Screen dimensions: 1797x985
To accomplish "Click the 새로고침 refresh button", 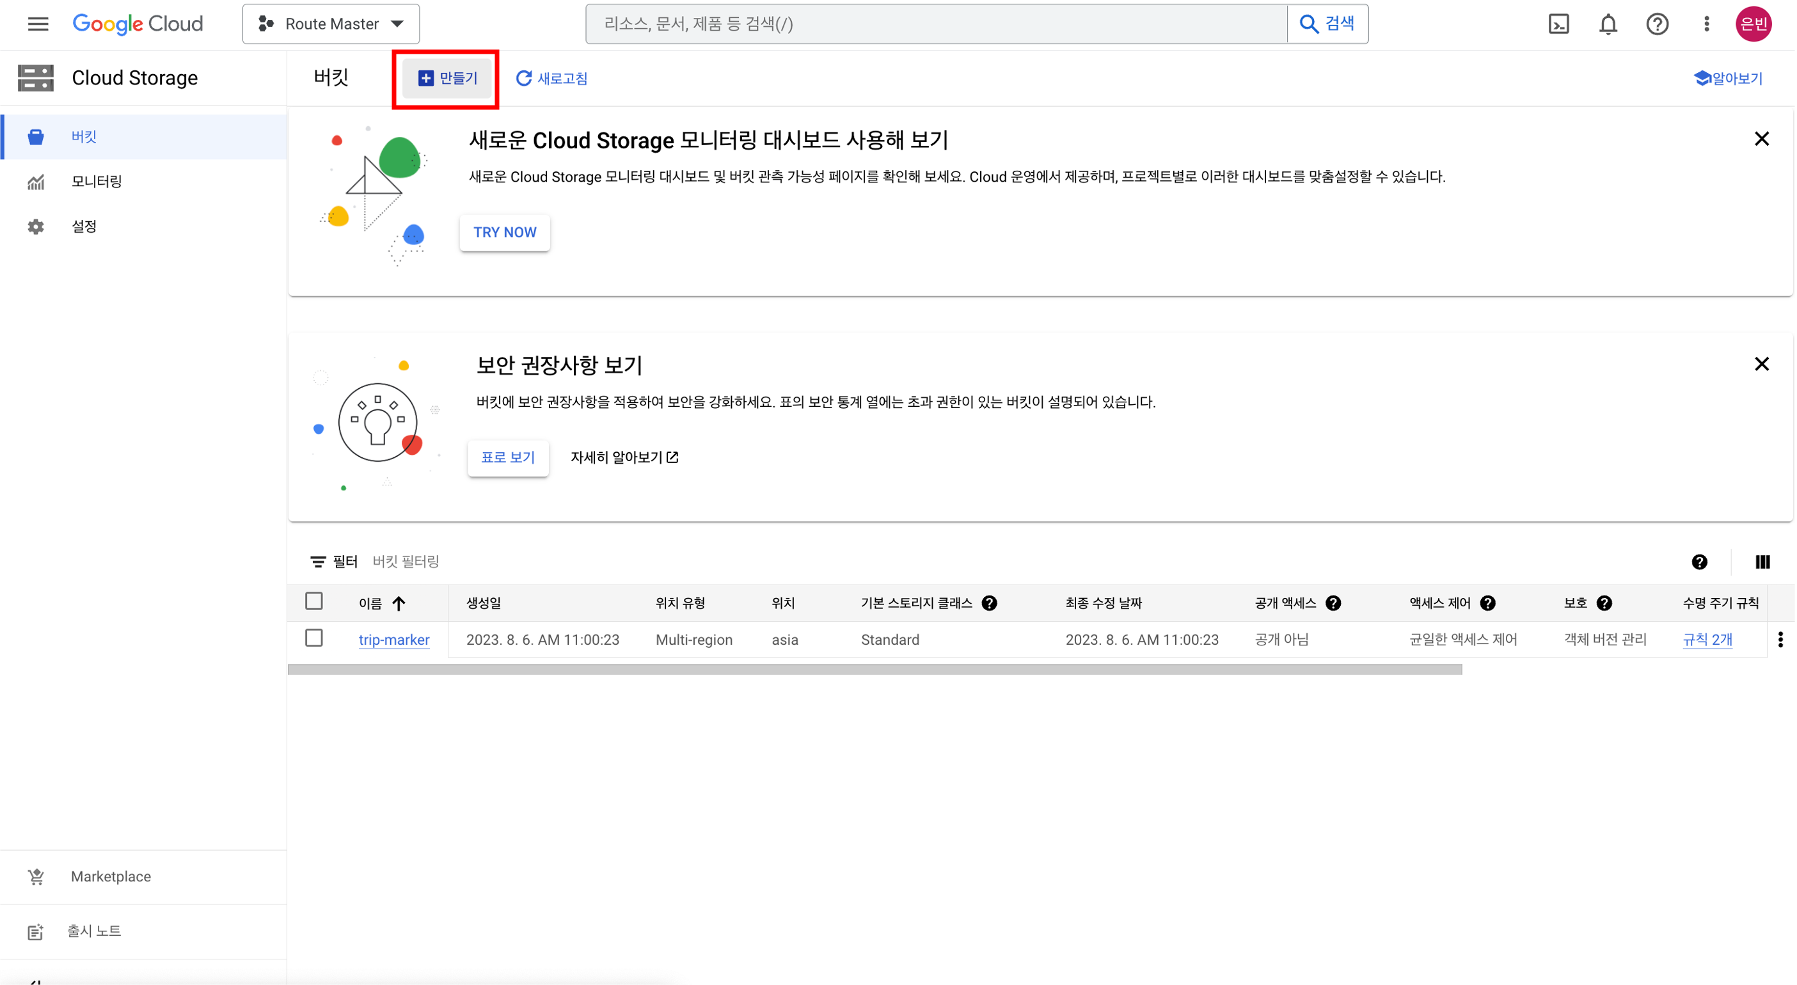I will 551,78.
